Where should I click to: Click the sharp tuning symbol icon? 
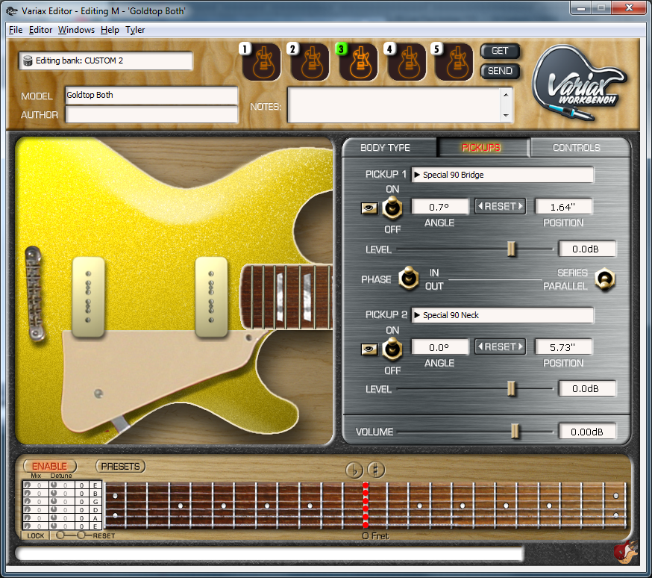click(x=376, y=470)
